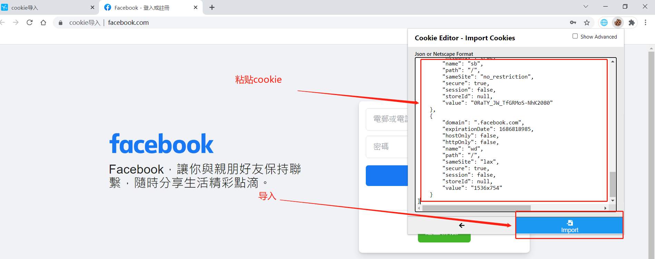The height and width of the screenshot is (259, 655).
Task: Open the saved passwords key icon
Action: [x=573, y=22]
